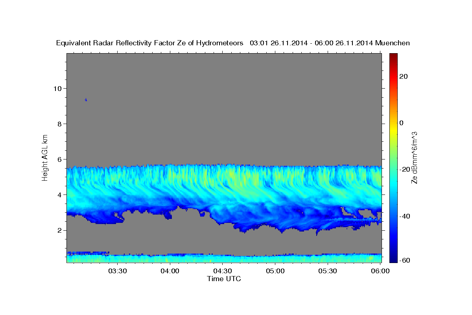Click the thick cloud layer at 04:30, 4 km
The height and width of the screenshot is (315, 472).
(x=223, y=195)
